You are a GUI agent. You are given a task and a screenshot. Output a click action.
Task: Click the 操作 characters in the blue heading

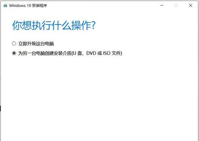click(81, 25)
